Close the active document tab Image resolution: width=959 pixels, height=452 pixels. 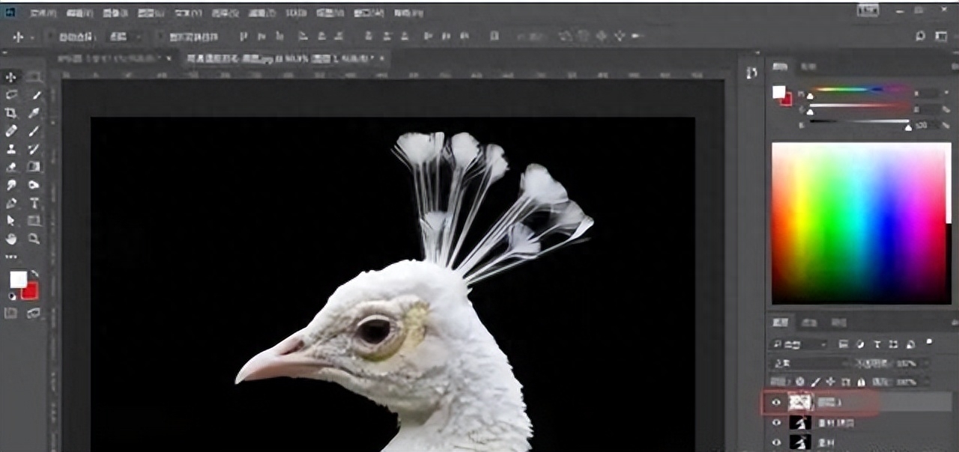point(381,58)
